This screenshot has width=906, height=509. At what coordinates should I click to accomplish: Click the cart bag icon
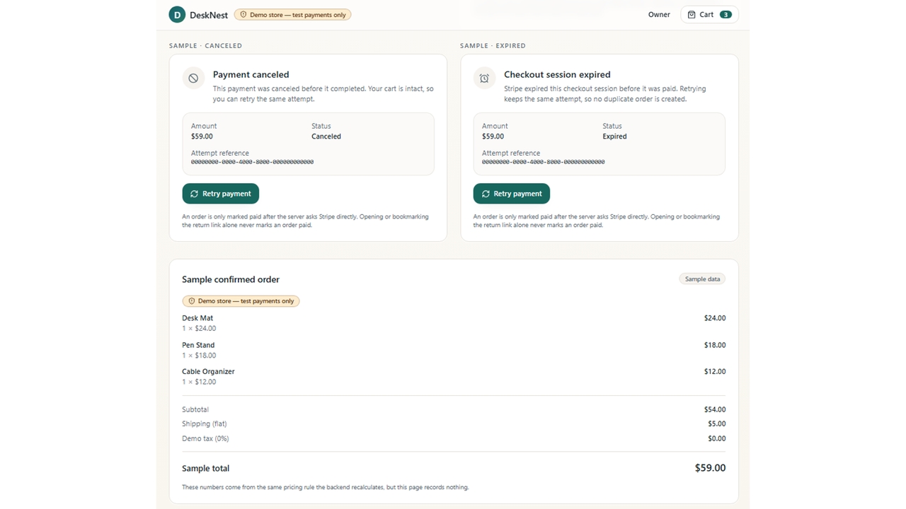coord(692,15)
